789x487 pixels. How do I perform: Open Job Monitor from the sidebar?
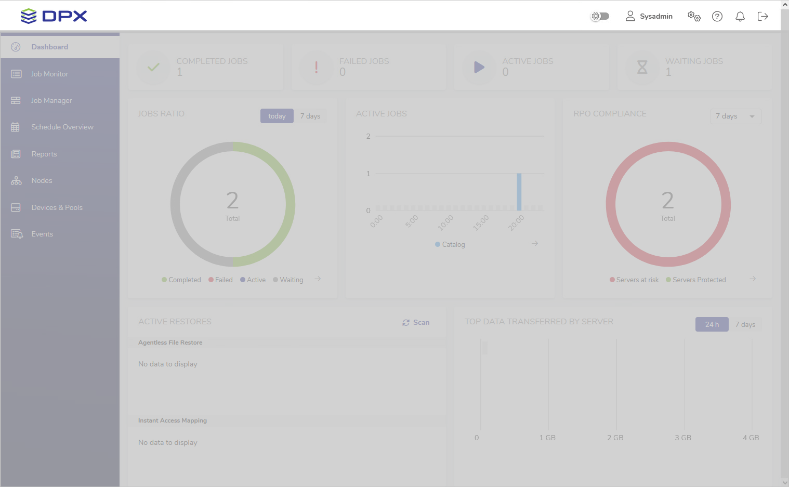[49, 74]
